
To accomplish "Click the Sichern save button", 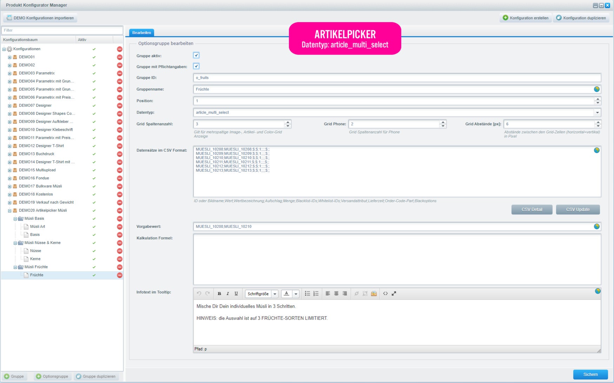I will click(x=590, y=375).
